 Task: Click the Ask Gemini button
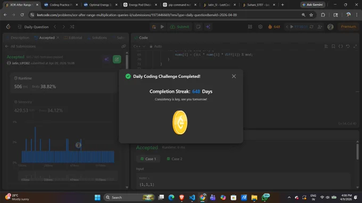pos(312,5)
